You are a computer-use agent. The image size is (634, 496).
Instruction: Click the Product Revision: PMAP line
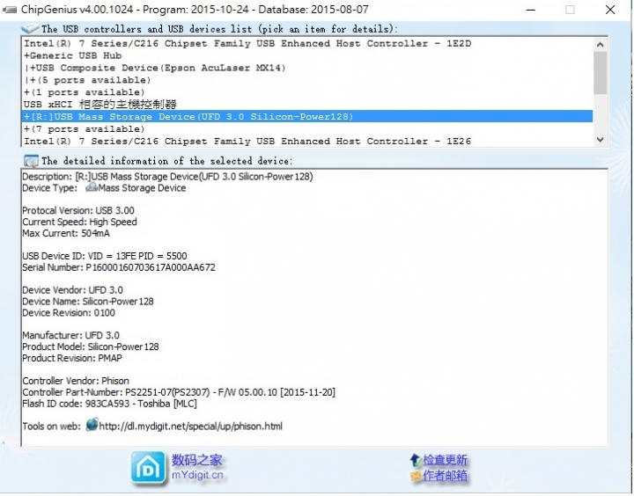pyautogui.click(x=72, y=358)
